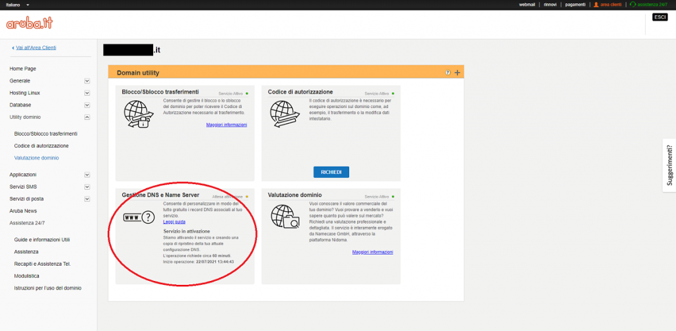Screen dimensions: 676x331
Task: Click the area clienti user icon
Action: (596, 5)
